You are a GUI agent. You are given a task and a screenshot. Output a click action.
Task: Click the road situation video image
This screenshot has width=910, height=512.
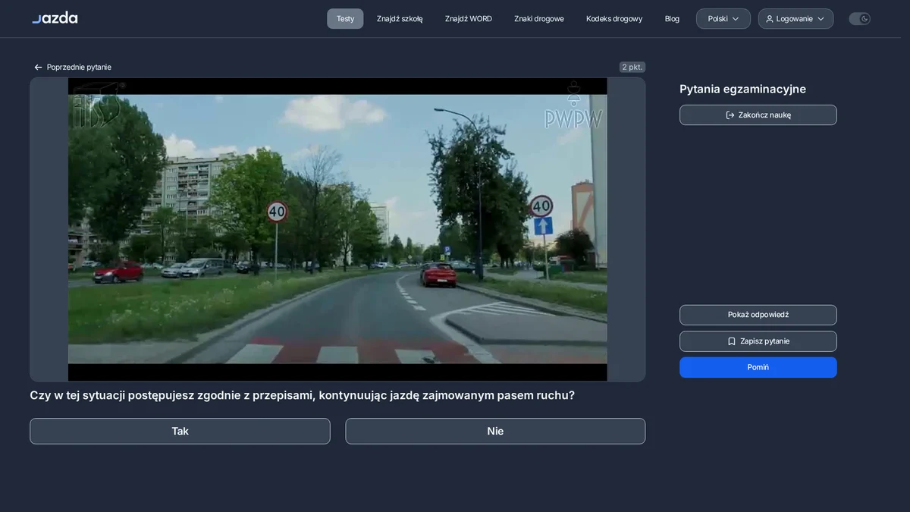click(337, 229)
